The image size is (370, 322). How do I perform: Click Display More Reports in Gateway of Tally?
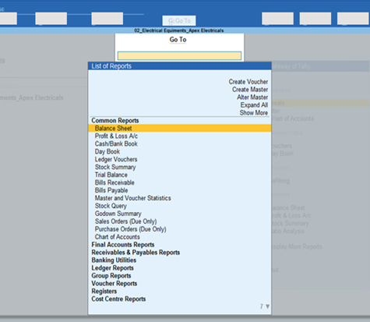[x=297, y=246]
